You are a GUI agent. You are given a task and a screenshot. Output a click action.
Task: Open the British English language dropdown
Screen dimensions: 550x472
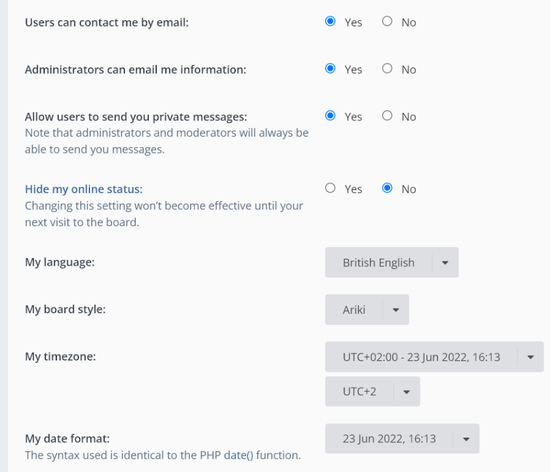(x=391, y=263)
